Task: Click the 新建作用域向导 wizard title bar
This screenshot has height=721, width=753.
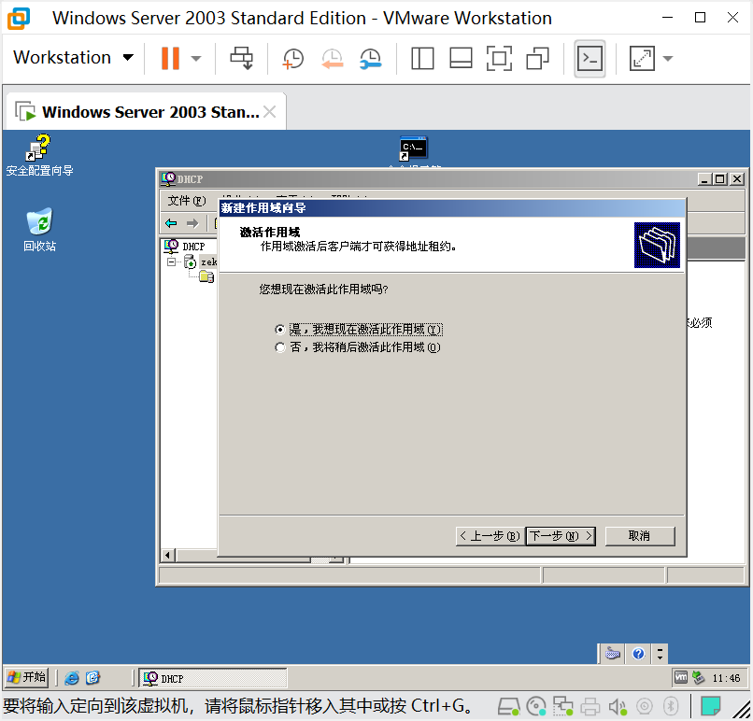Action: [452, 208]
